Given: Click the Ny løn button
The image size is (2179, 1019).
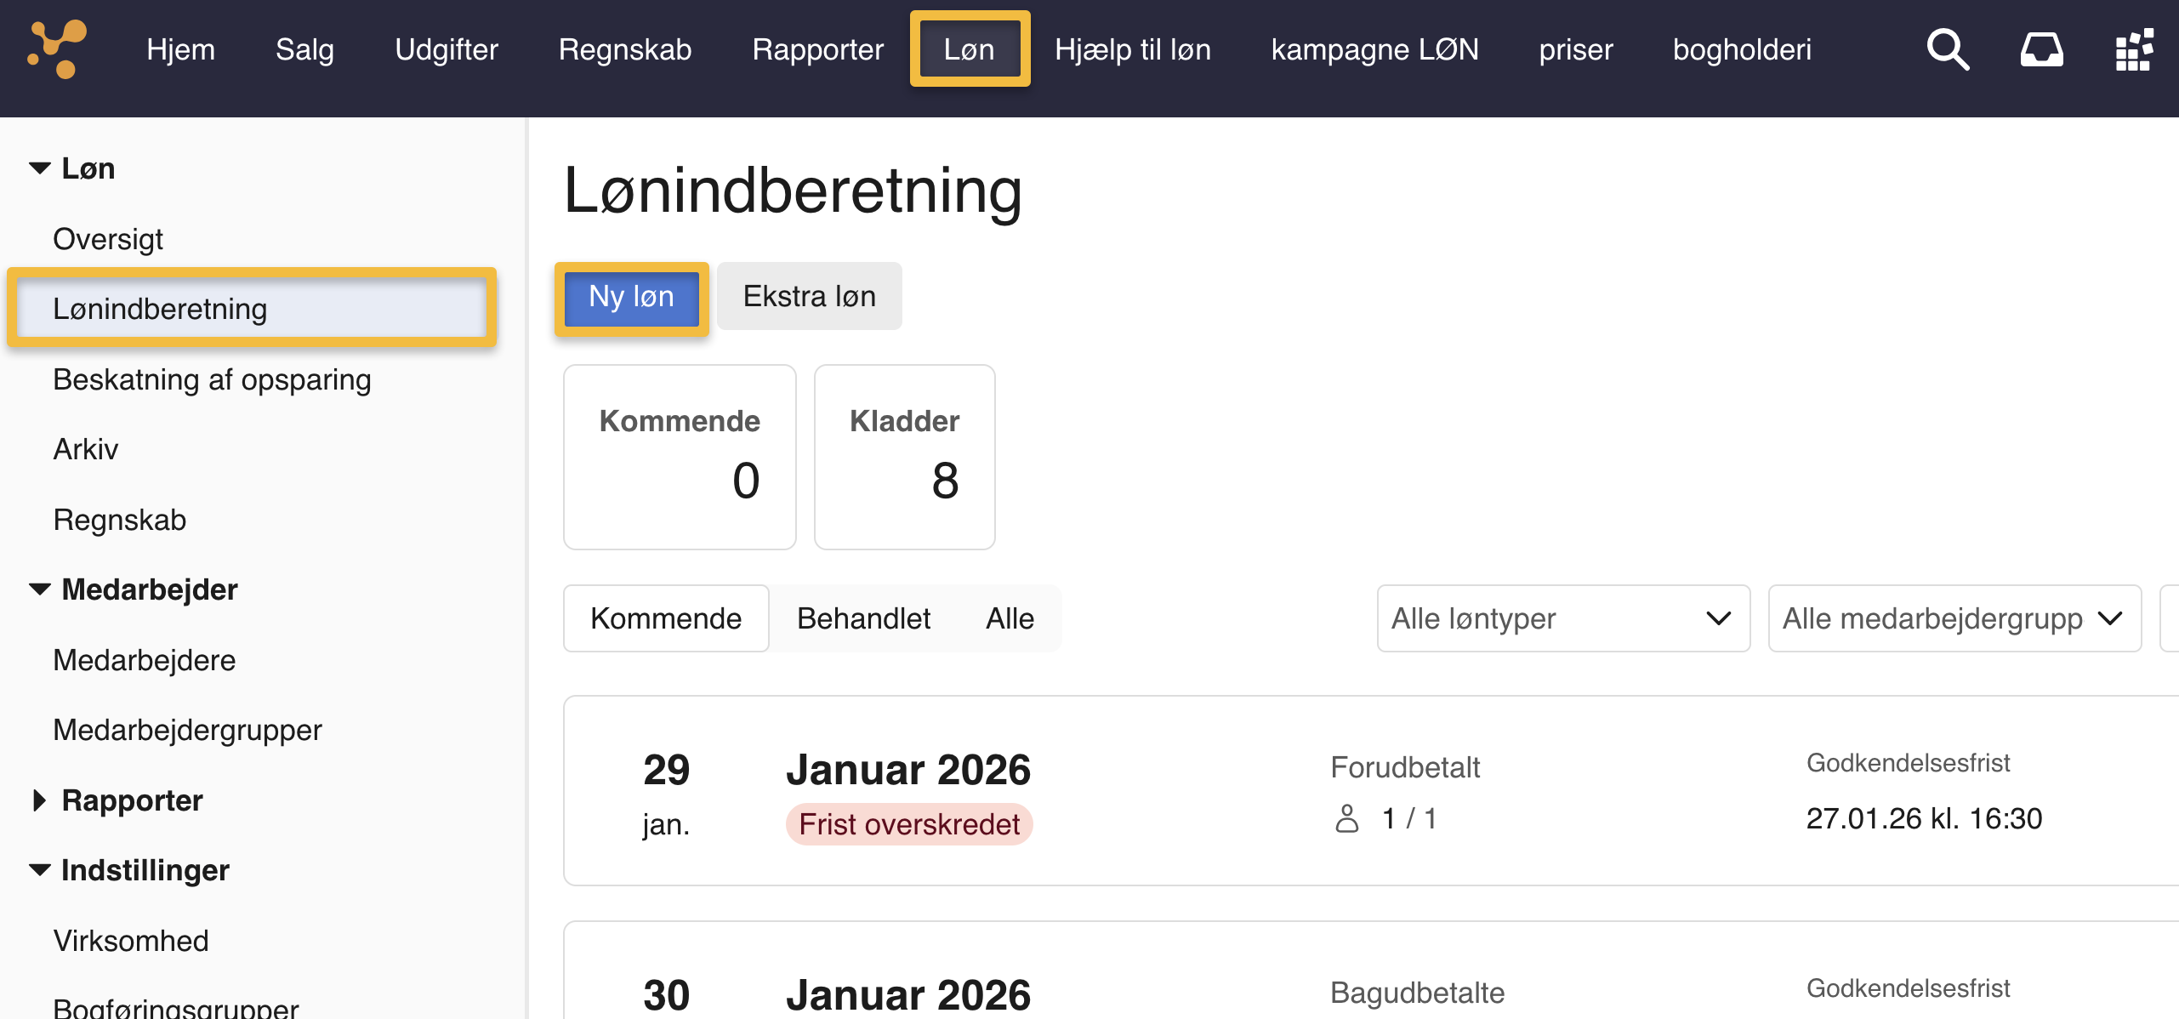Looking at the screenshot, I should pyautogui.click(x=631, y=297).
